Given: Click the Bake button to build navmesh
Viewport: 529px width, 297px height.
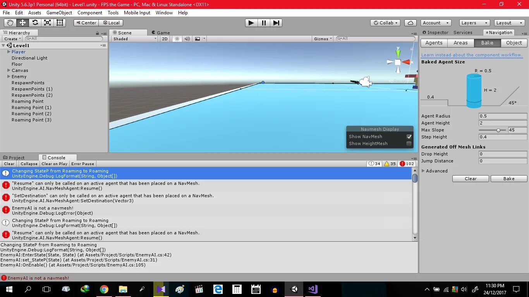Looking at the screenshot, I should [509, 179].
